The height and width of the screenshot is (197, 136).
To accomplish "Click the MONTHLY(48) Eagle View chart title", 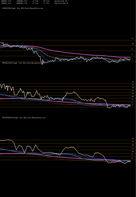I will [x=24, y=118].
